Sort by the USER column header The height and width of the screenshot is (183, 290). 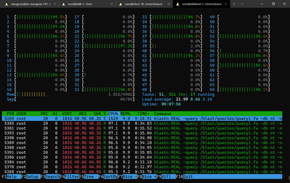pos(21,113)
